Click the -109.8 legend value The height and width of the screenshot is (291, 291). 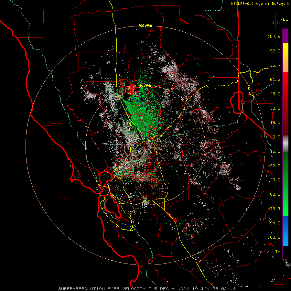click(273, 237)
